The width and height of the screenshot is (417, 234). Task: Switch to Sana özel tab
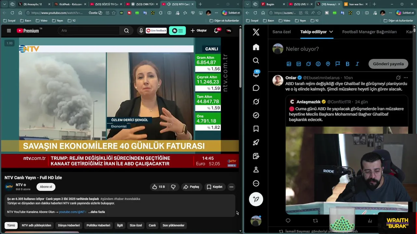pyautogui.click(x=281, y=32)
